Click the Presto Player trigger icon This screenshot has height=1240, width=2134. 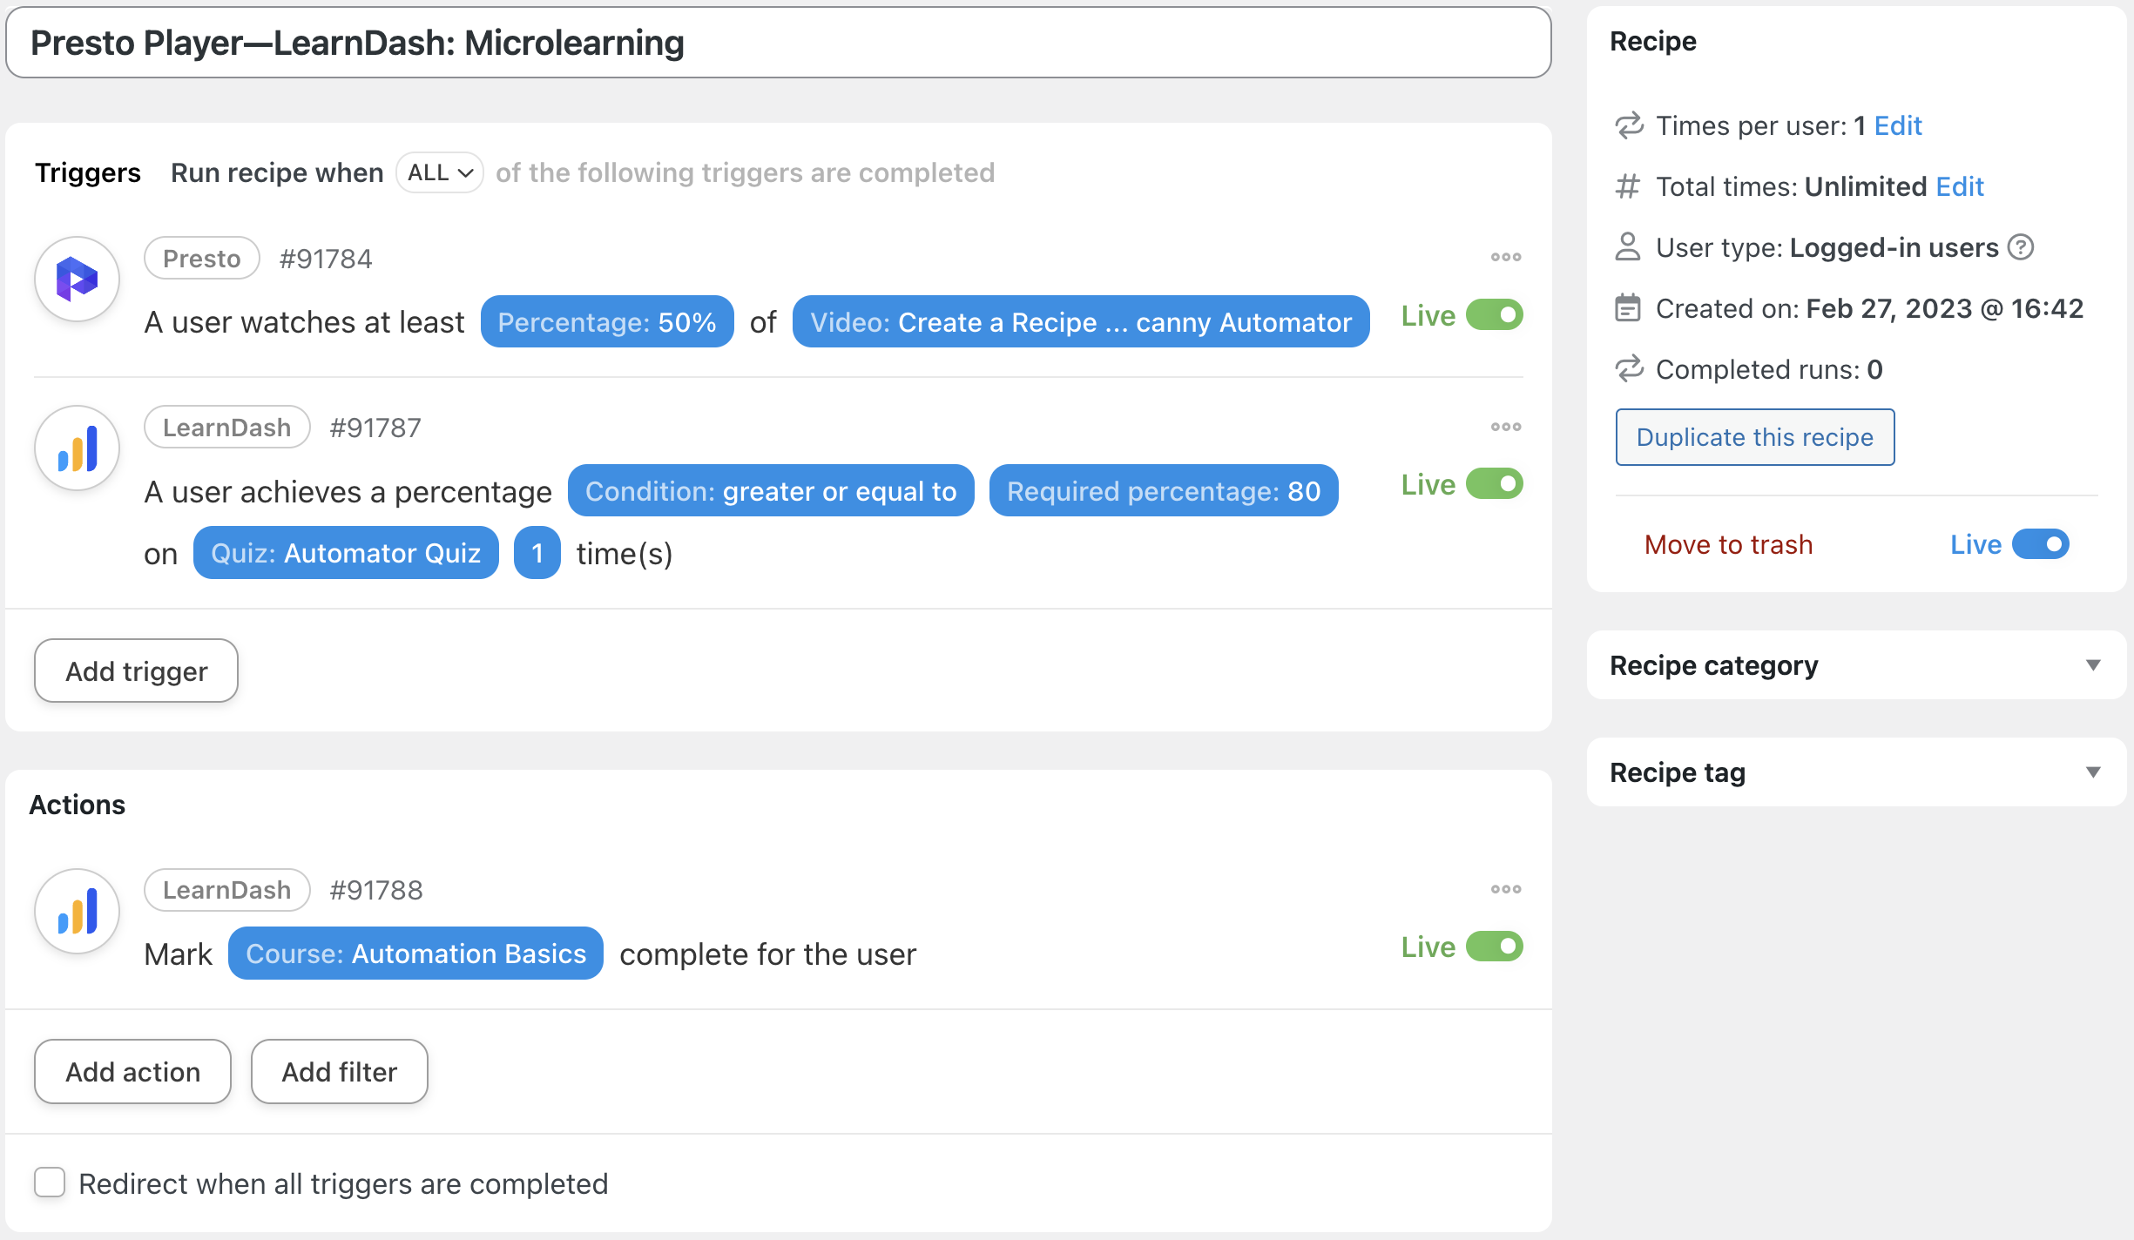77,280
